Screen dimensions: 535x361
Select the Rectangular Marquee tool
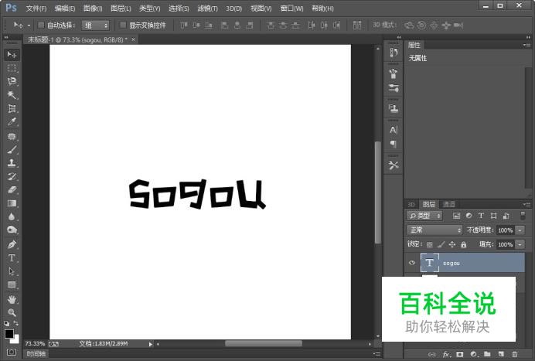pyautogui.click(x=12, y=68)
